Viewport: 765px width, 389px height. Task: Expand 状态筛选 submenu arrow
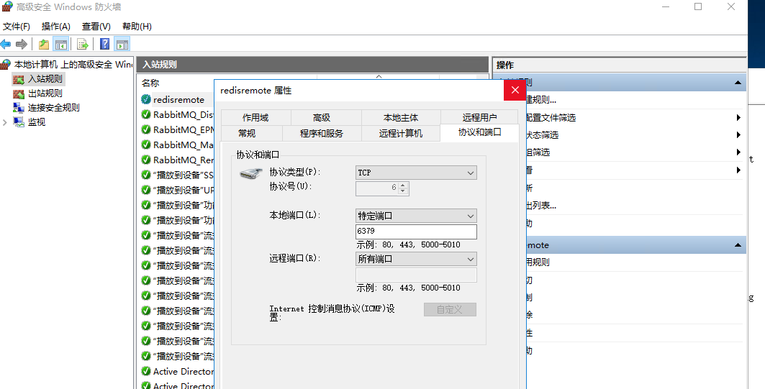[x=738, y=135]
